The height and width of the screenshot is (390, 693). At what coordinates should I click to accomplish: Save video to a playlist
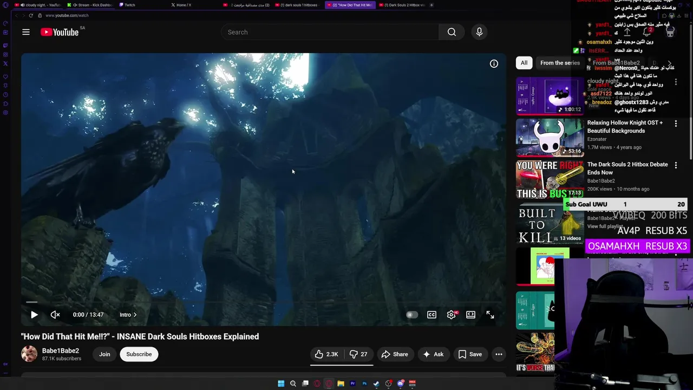pyautogui.click(x=470, y=354)
